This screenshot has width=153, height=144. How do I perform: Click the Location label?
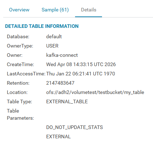pyautogui.click(x=17, y=92)
